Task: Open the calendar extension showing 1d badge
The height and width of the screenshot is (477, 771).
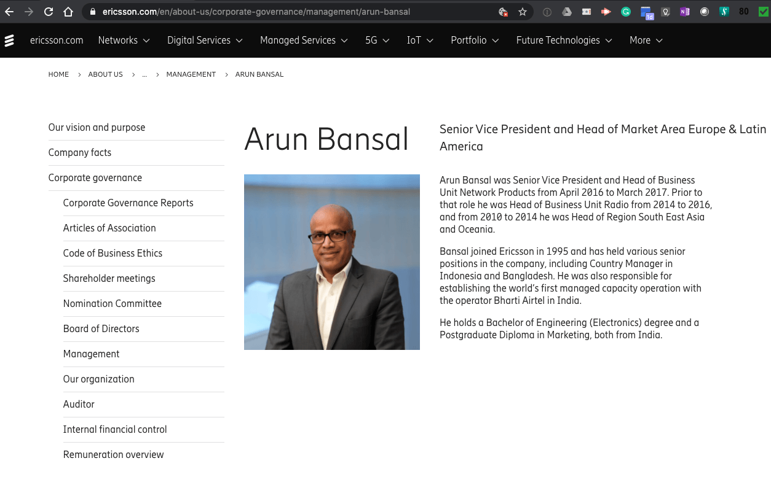Action: (646, 11)
